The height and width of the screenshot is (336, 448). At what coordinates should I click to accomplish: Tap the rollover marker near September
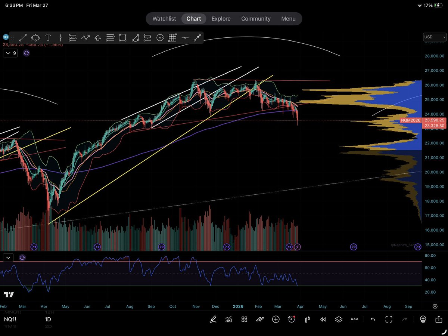(x=161, y=247)
